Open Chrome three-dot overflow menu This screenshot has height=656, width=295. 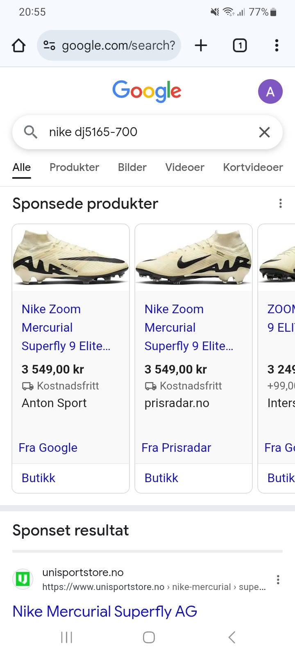(277, 46)
